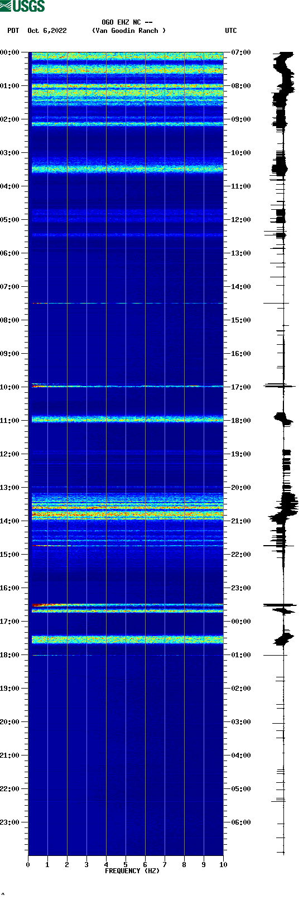
Task: Click the spectrogram band near 17:30 PDT
Action: click(127, 639)
